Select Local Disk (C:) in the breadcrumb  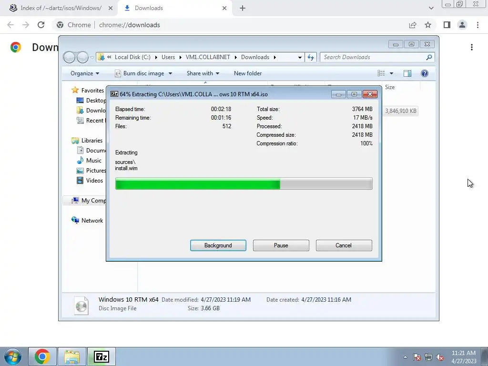pos(132,57)
